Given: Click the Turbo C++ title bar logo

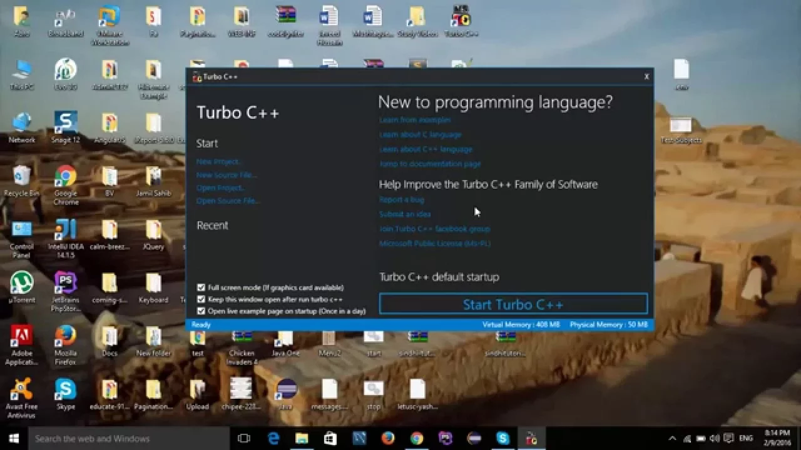Looking at the screenshot, I should coord(197,77).
